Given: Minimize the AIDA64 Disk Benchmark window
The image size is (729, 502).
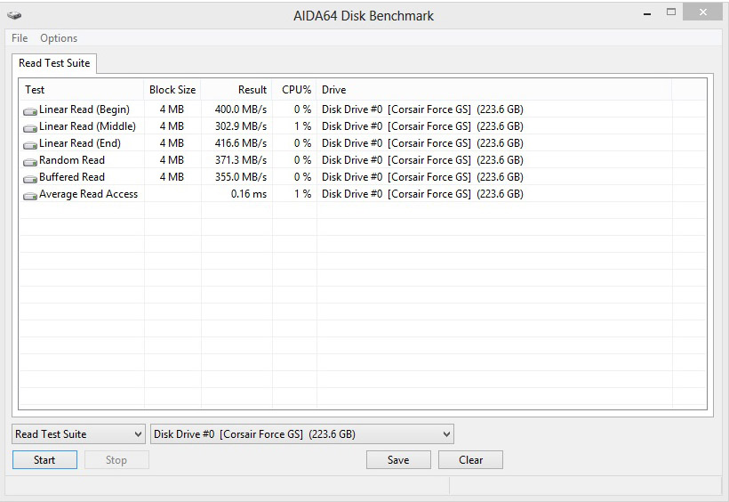Looking at the screenshot, I should [x=647, y=14].
